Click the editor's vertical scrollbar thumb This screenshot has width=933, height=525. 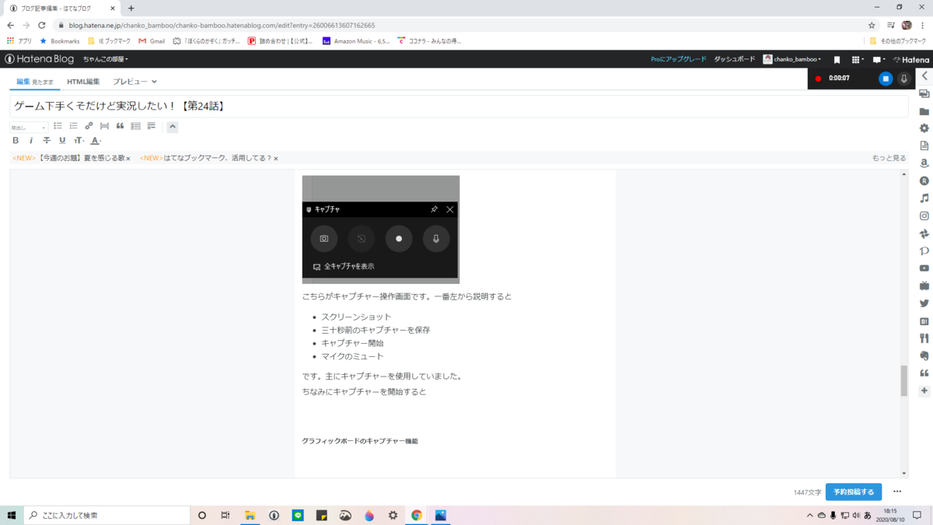[904, 381]
